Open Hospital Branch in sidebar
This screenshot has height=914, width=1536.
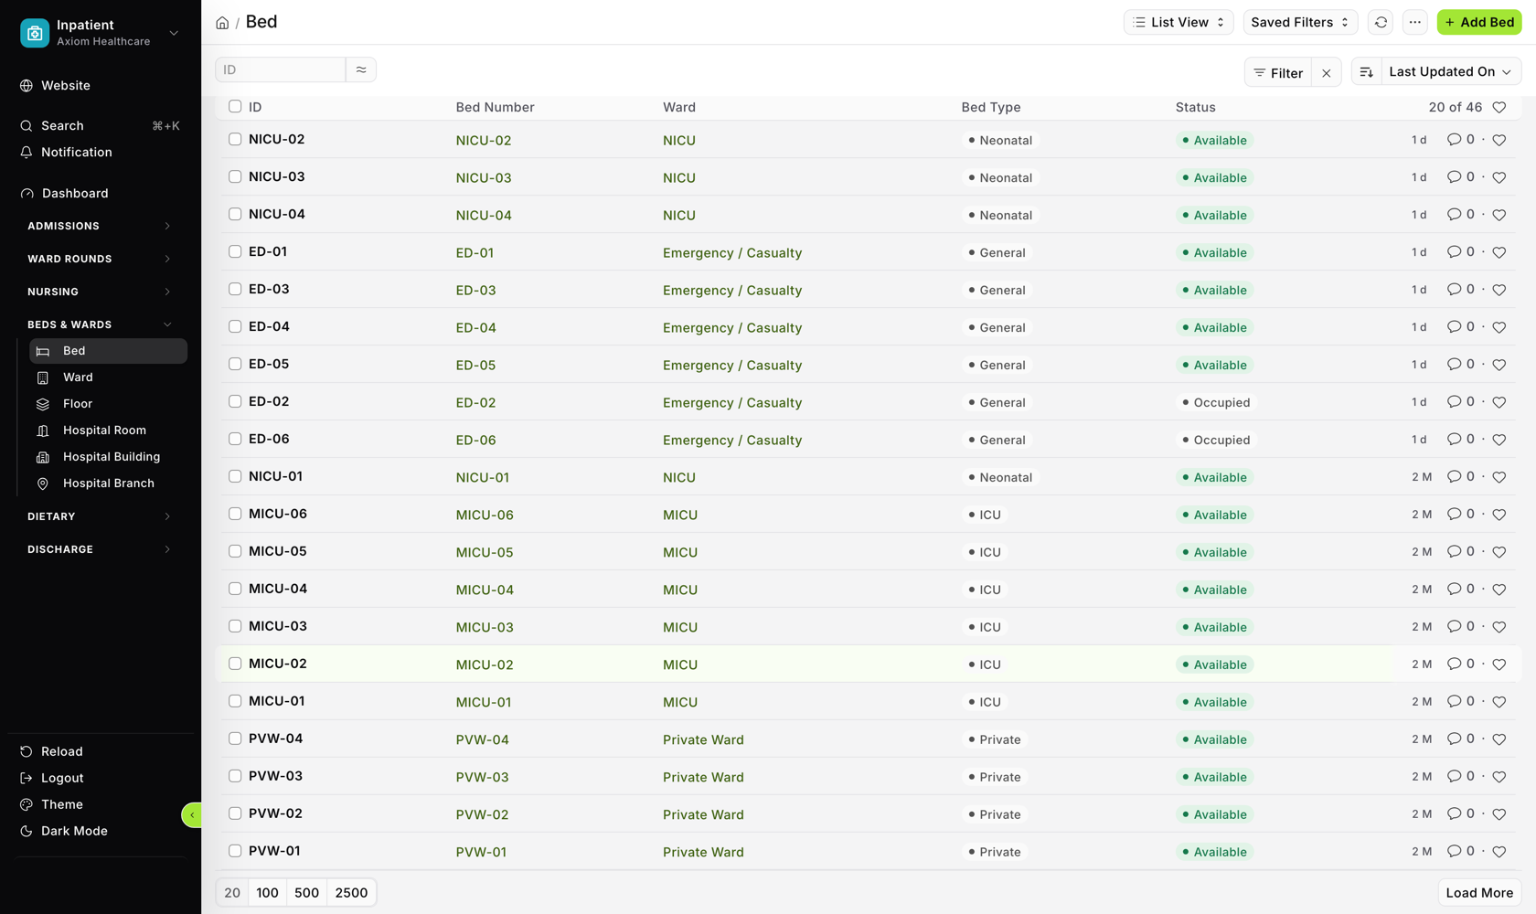pyautogui.click(x=108, y=484)
